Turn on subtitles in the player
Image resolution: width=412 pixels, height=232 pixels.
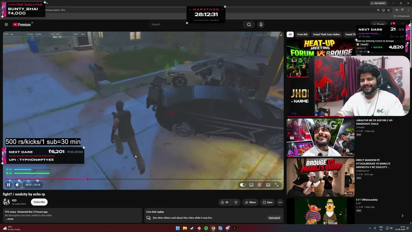(251, 185)
